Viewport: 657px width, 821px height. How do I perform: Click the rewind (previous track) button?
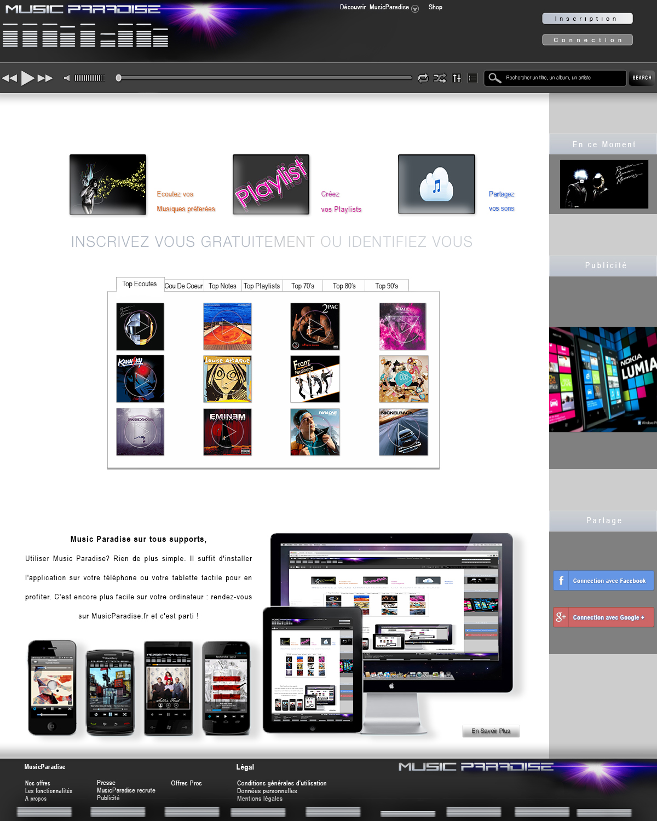(10, 78)
